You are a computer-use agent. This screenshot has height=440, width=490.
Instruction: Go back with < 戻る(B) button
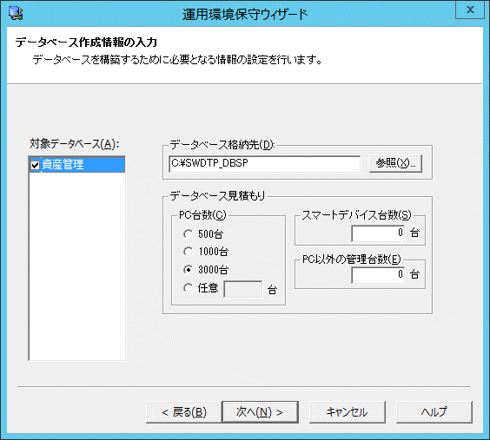(184, 412)
